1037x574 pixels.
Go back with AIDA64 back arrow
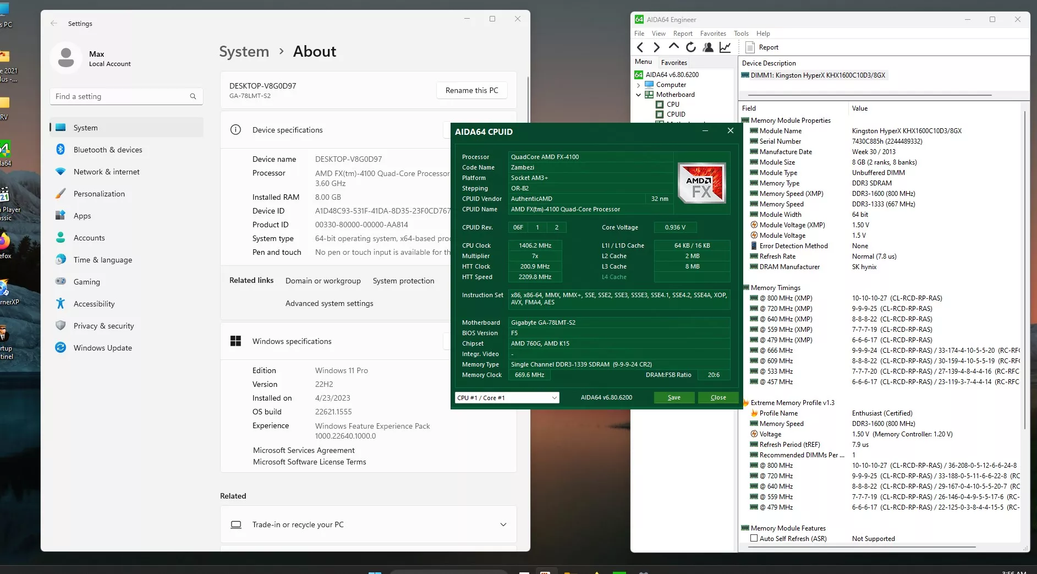coord(640,47)
